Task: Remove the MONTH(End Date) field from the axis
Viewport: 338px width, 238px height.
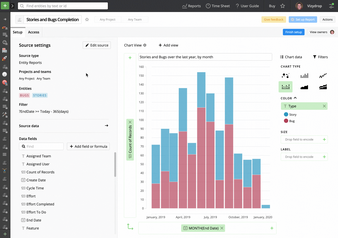Action: [222, 228]
